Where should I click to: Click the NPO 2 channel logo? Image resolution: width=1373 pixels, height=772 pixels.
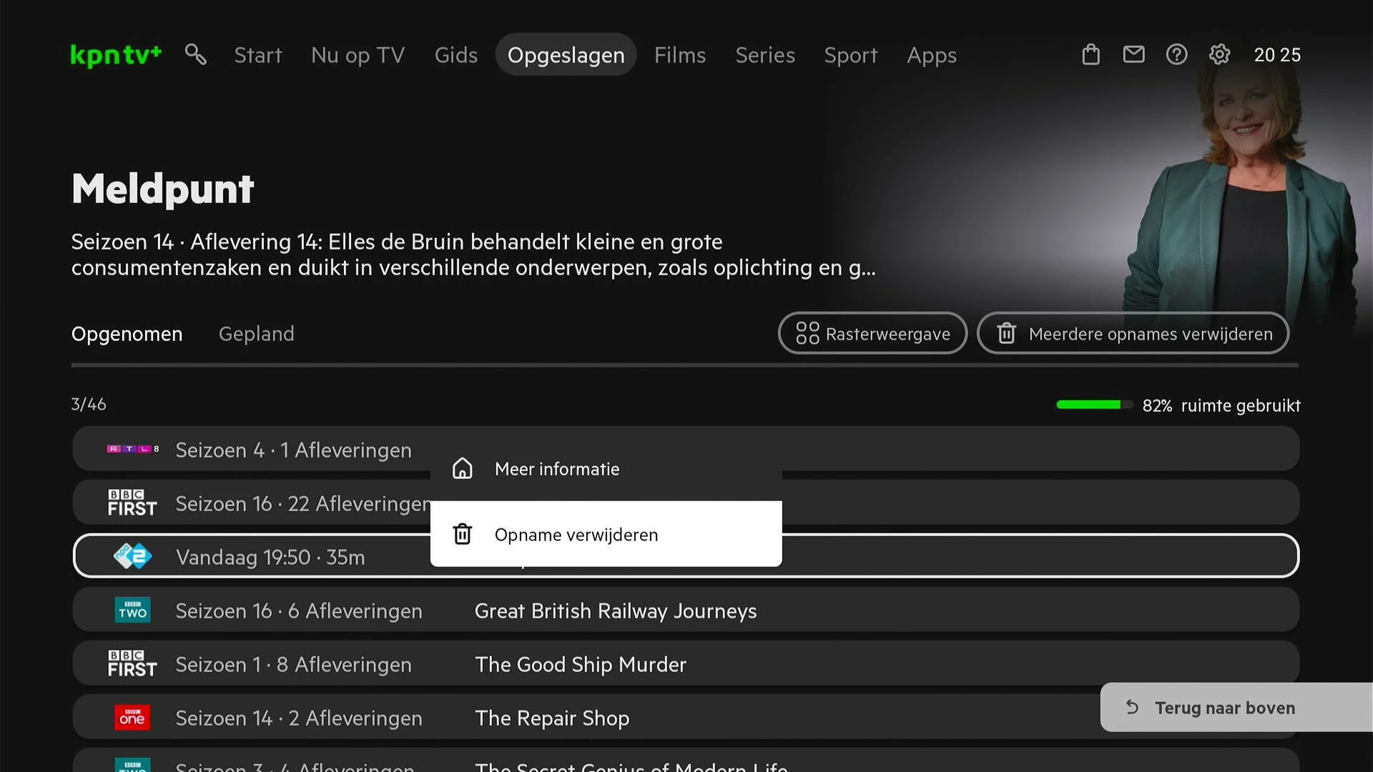tap(132, 556)
